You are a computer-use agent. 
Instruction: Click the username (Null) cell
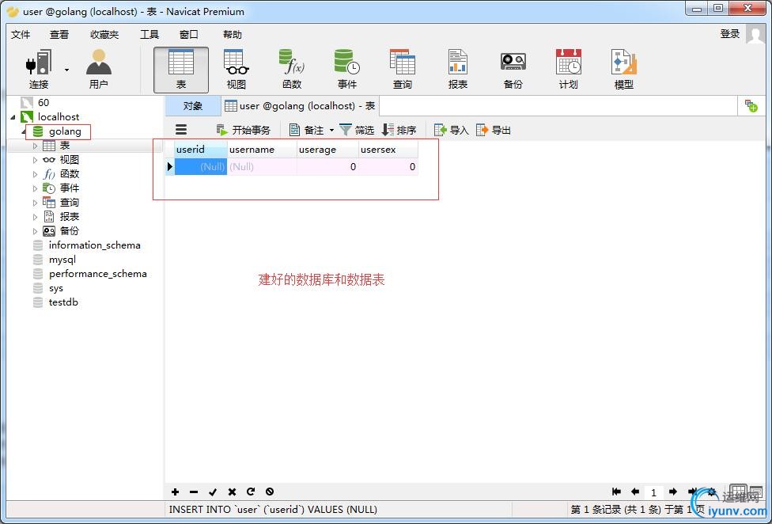(x=262, y=167)
